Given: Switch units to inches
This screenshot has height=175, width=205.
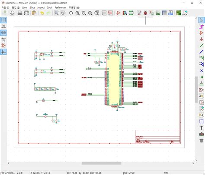Looking at the screenshot, I should pyautogui.click(x=3, y=26).
